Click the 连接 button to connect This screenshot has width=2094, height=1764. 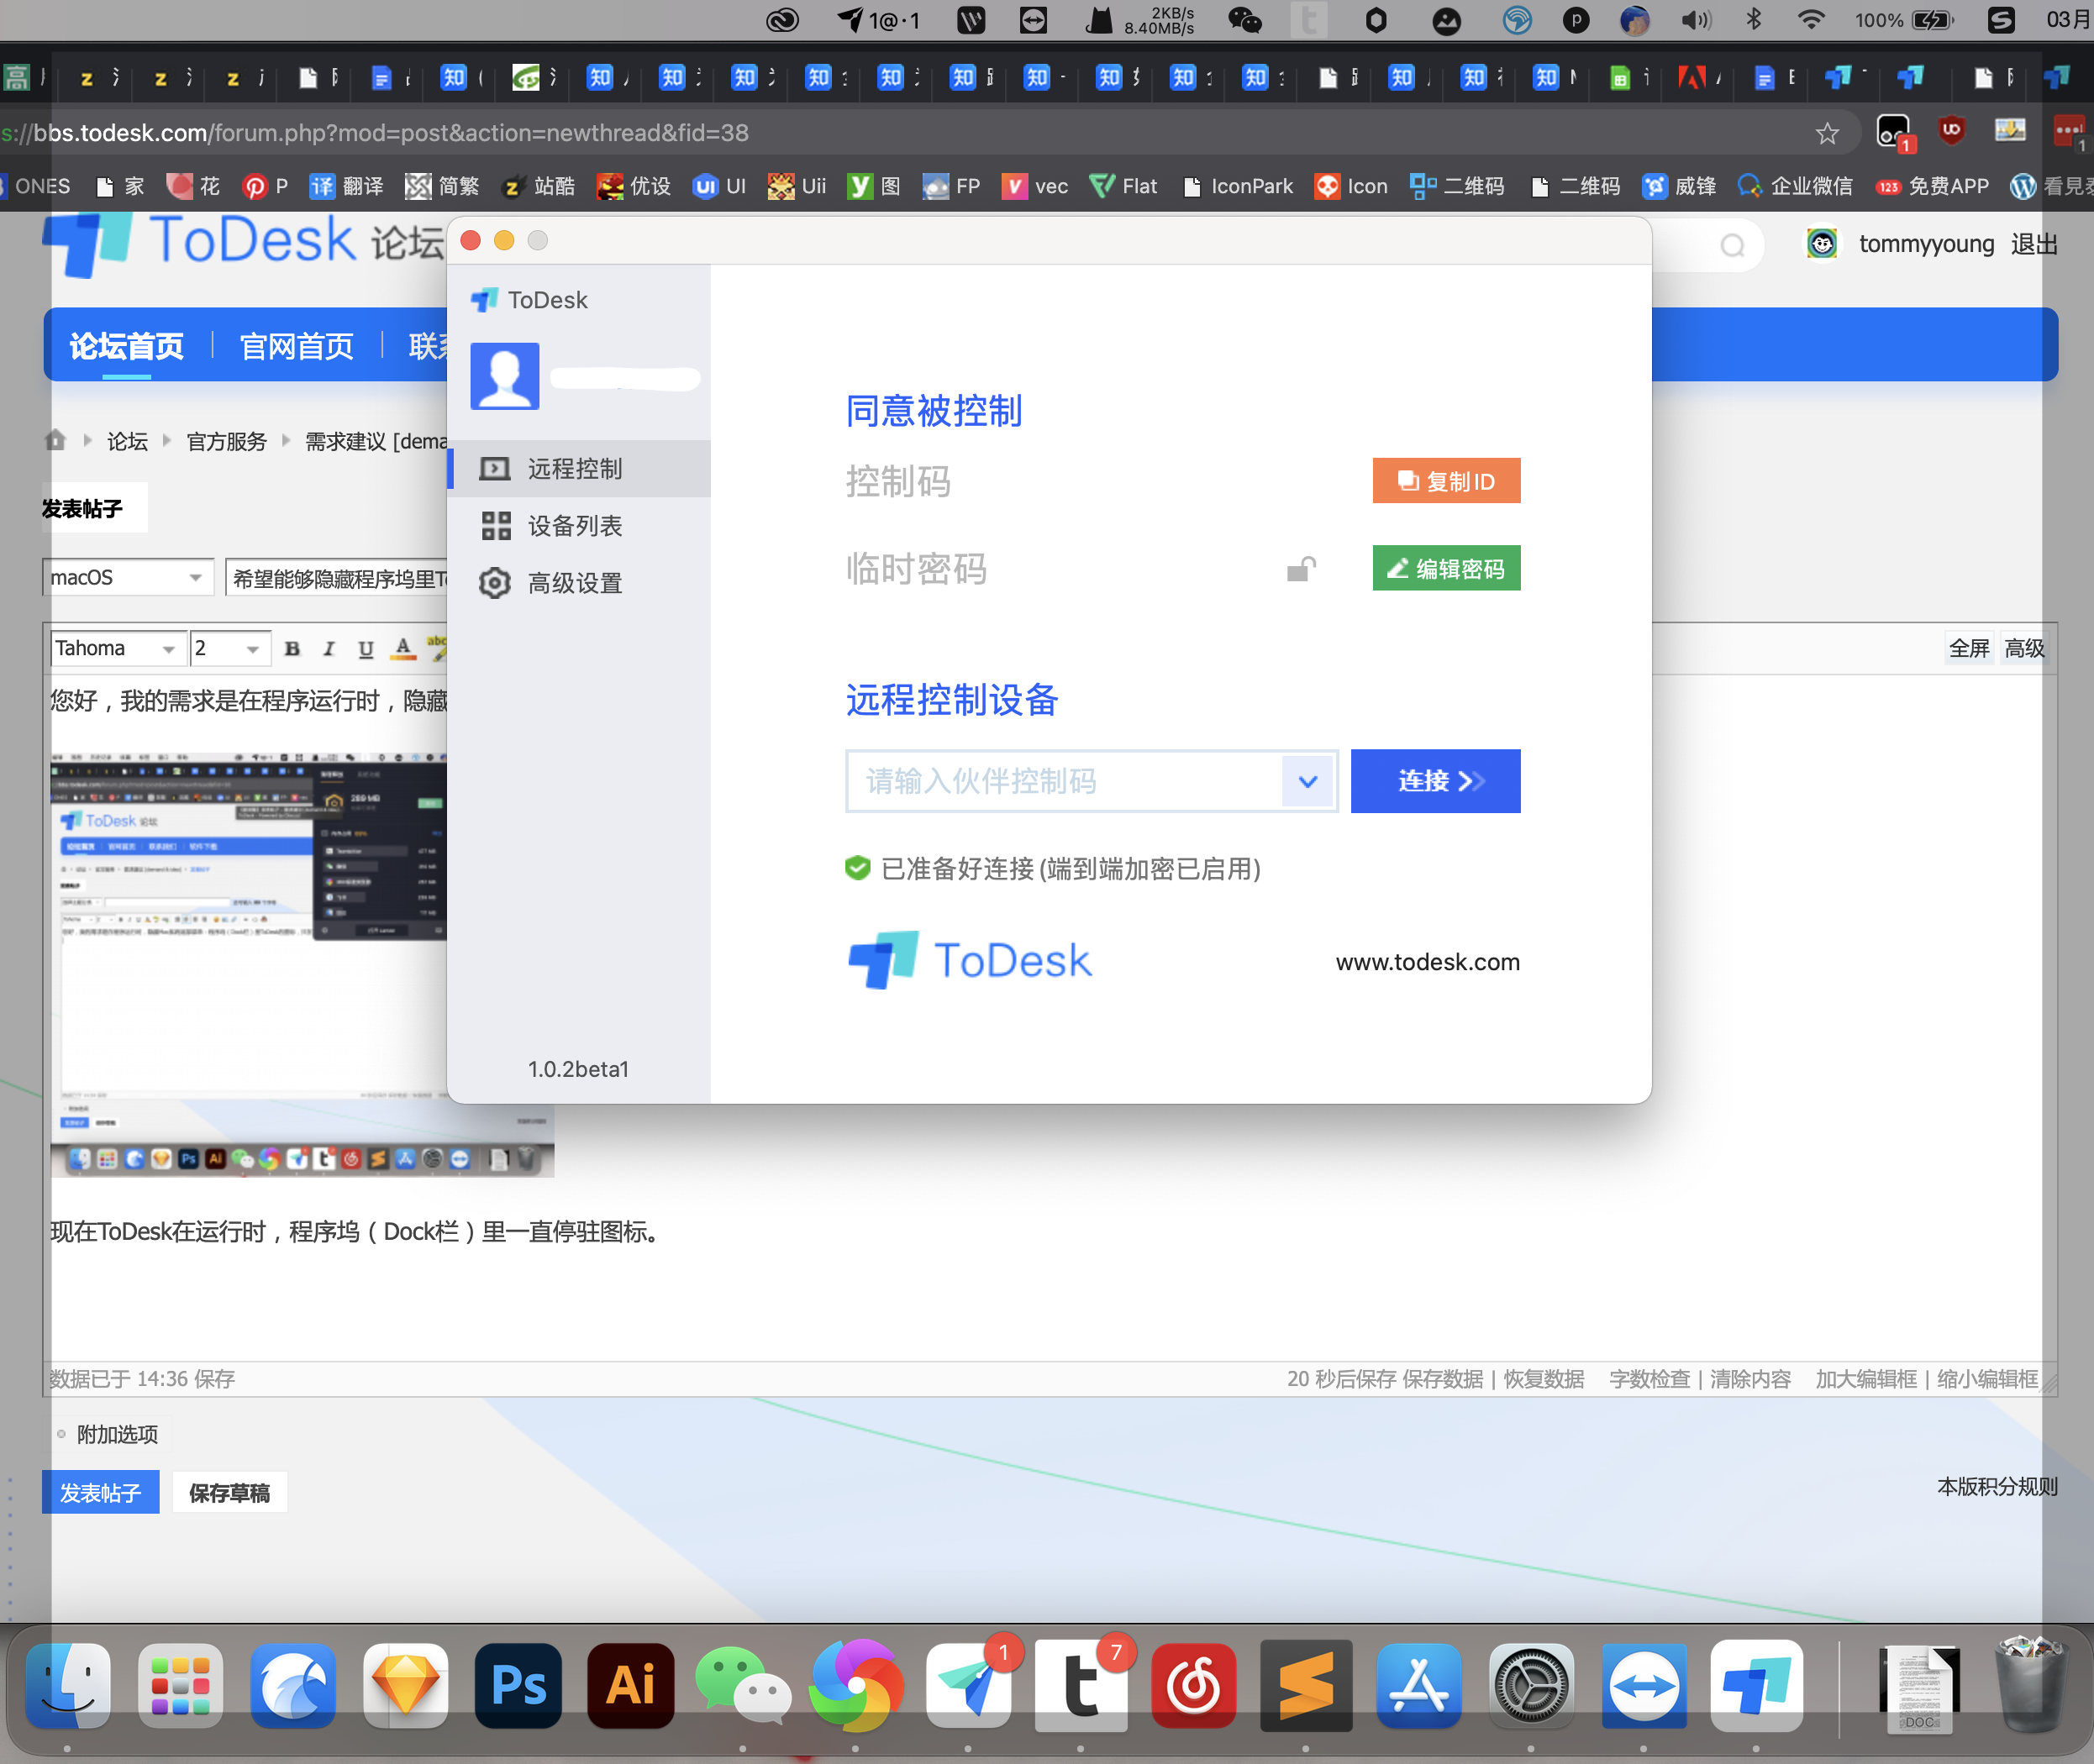point(1434,781)
